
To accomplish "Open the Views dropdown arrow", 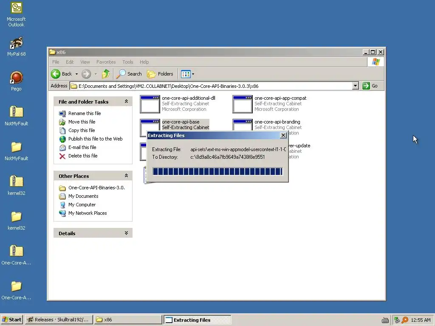I will pos(193,74).
